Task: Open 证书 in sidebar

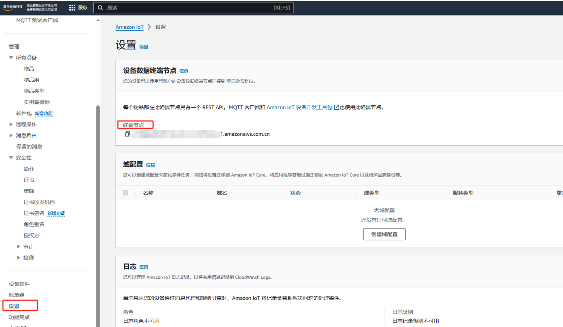Action: [29, 180]
